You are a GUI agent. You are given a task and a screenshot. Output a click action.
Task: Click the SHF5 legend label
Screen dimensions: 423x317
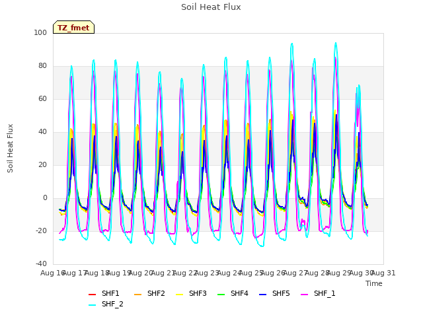tap(281, 293)
